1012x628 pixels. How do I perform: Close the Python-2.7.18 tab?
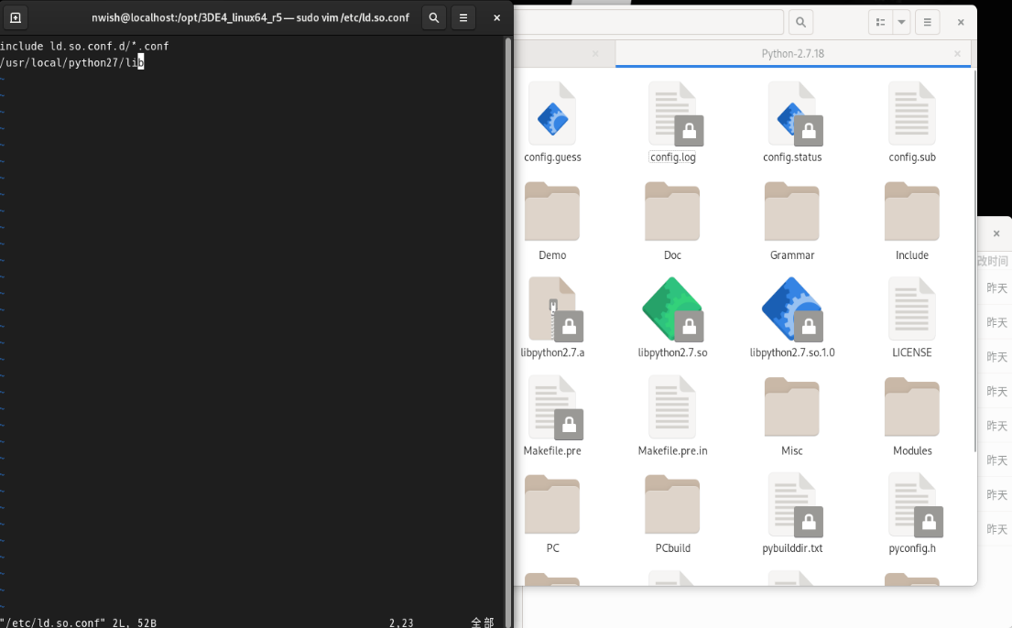957,54
